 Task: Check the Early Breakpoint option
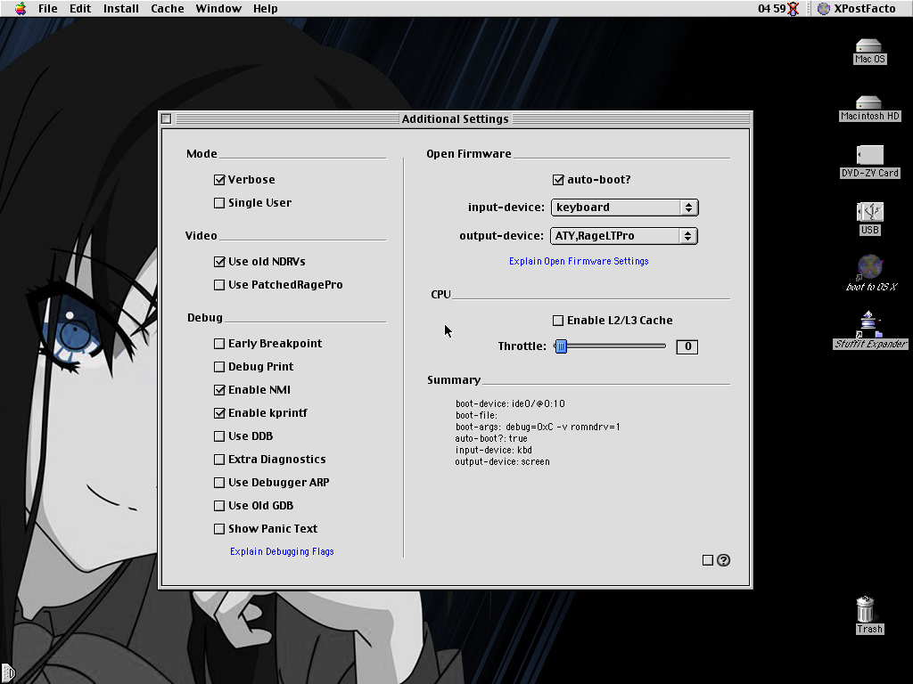[219, 344]
